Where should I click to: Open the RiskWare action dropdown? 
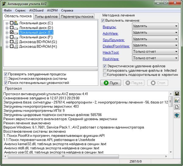tap(155, 58)
